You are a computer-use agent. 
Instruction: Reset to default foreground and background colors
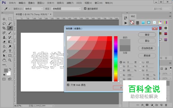pos(4,75)
